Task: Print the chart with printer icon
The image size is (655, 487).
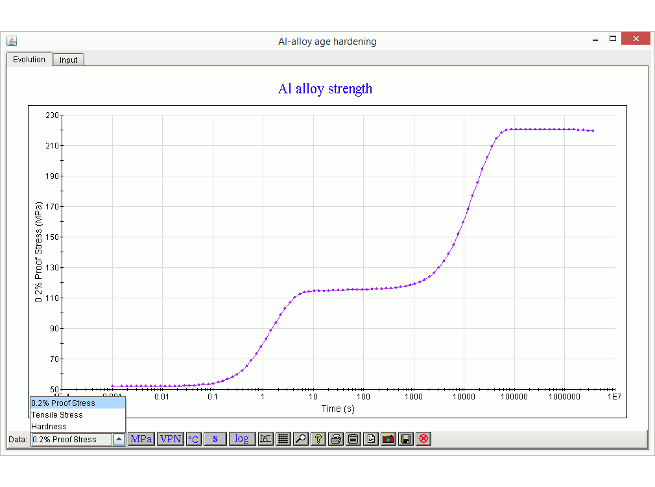Action: coord(336,439)
